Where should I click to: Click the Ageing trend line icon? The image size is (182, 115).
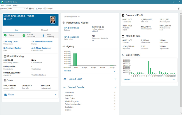(64, 46)
